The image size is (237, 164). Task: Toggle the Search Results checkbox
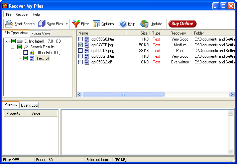pyautogui.click(x=19, y=47)
